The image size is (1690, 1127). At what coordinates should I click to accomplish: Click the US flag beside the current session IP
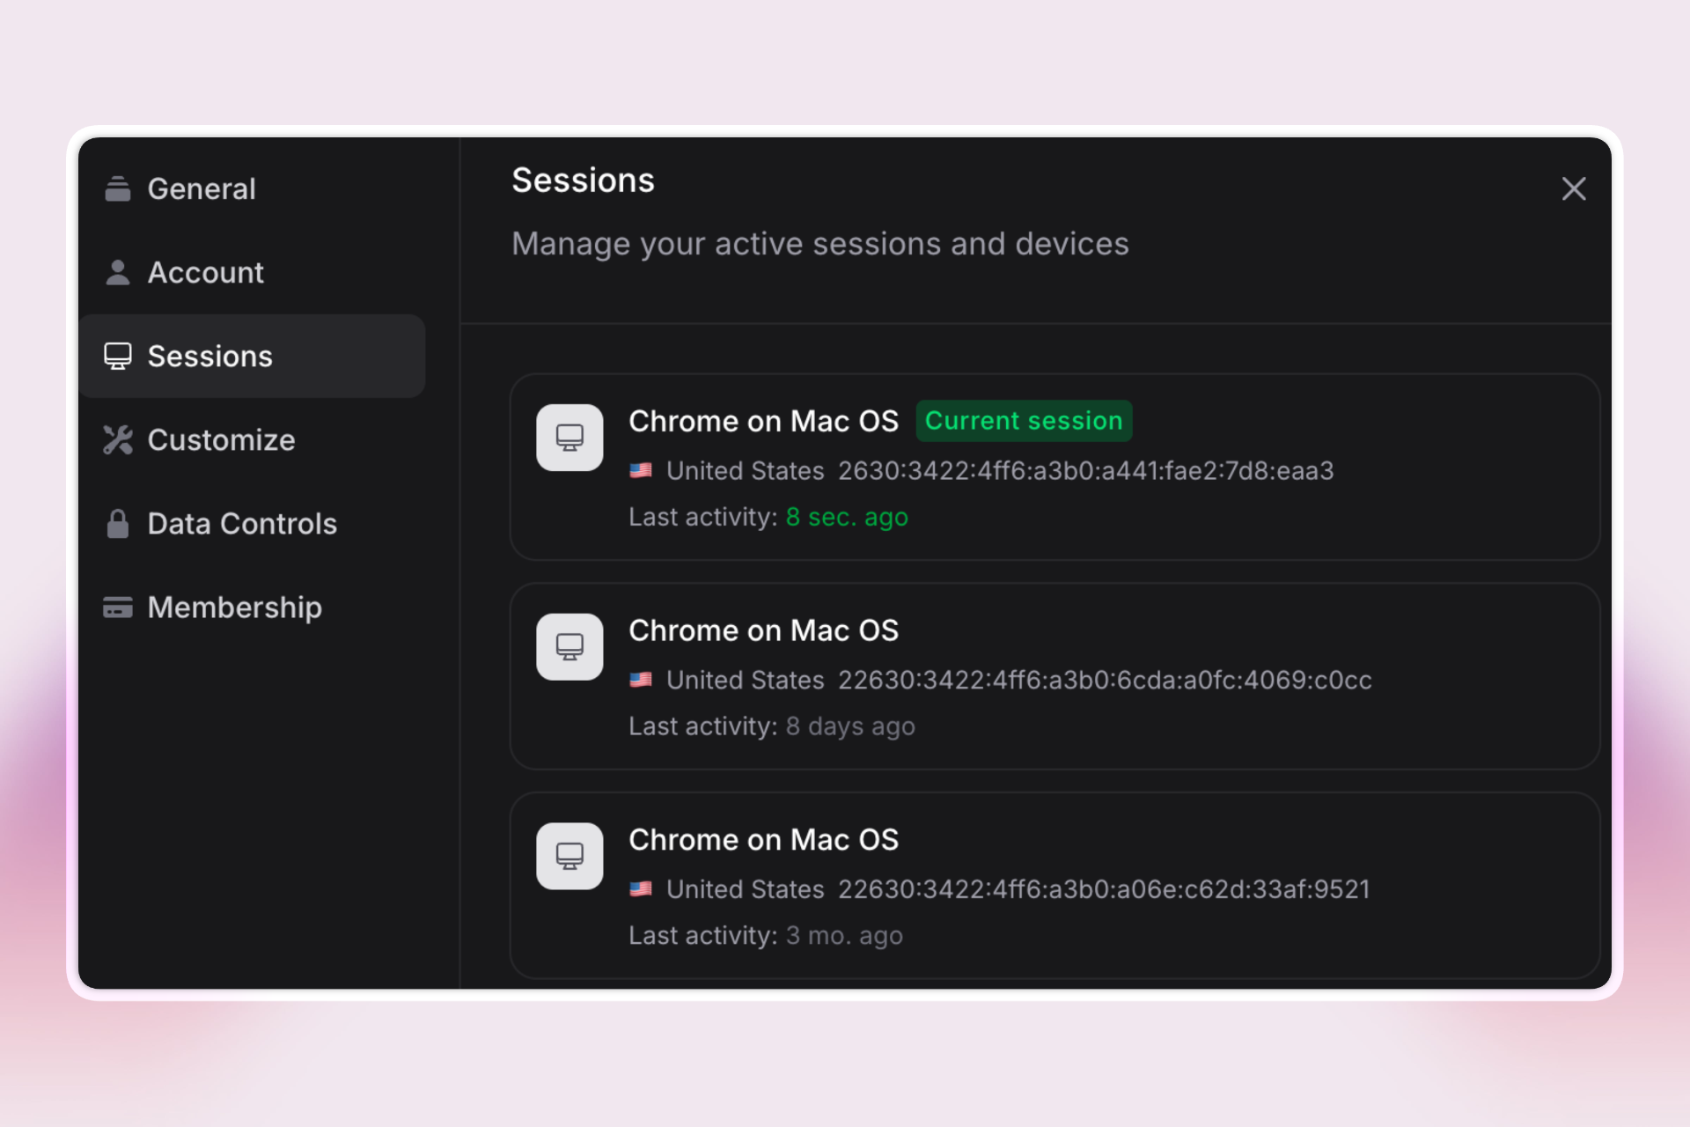coord(642,471)
